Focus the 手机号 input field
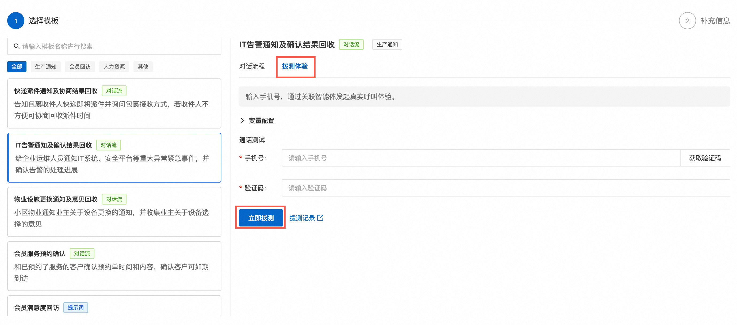737x325 pixels. [x=481, y=158]
